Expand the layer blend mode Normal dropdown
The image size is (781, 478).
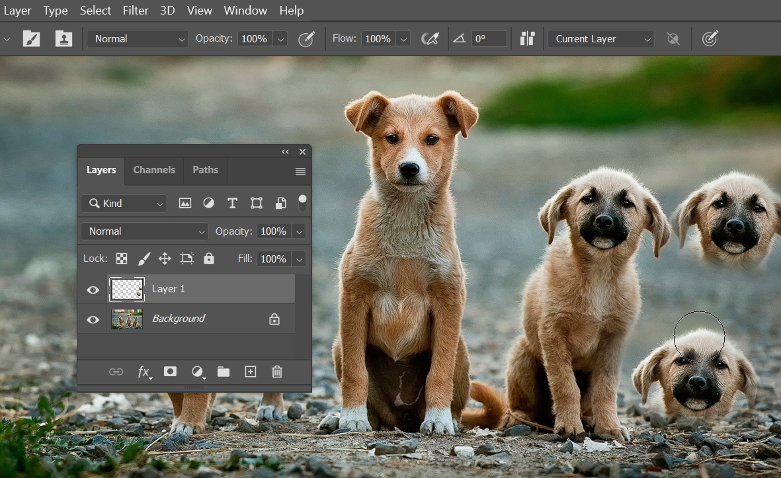(144, 231)
